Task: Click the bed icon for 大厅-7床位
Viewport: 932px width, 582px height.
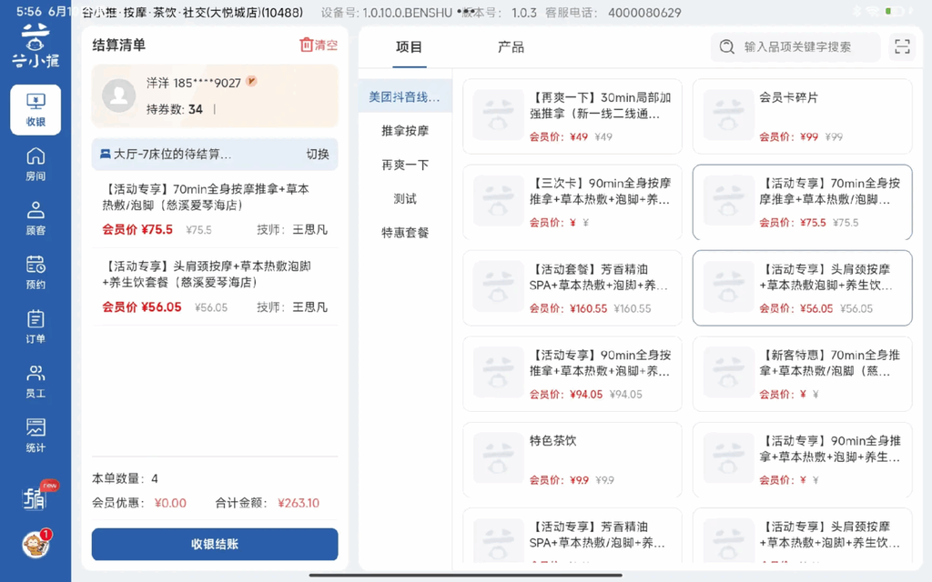Action: coord(106,154)
